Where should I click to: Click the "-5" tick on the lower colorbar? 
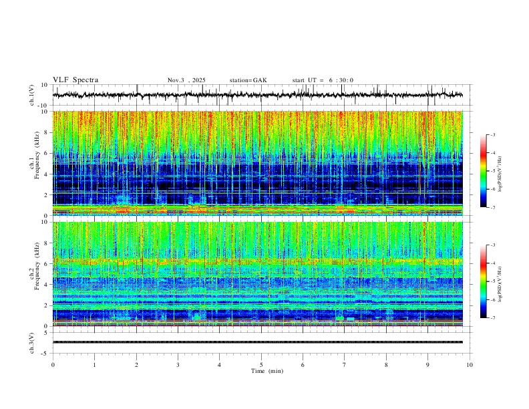(492, 281)
